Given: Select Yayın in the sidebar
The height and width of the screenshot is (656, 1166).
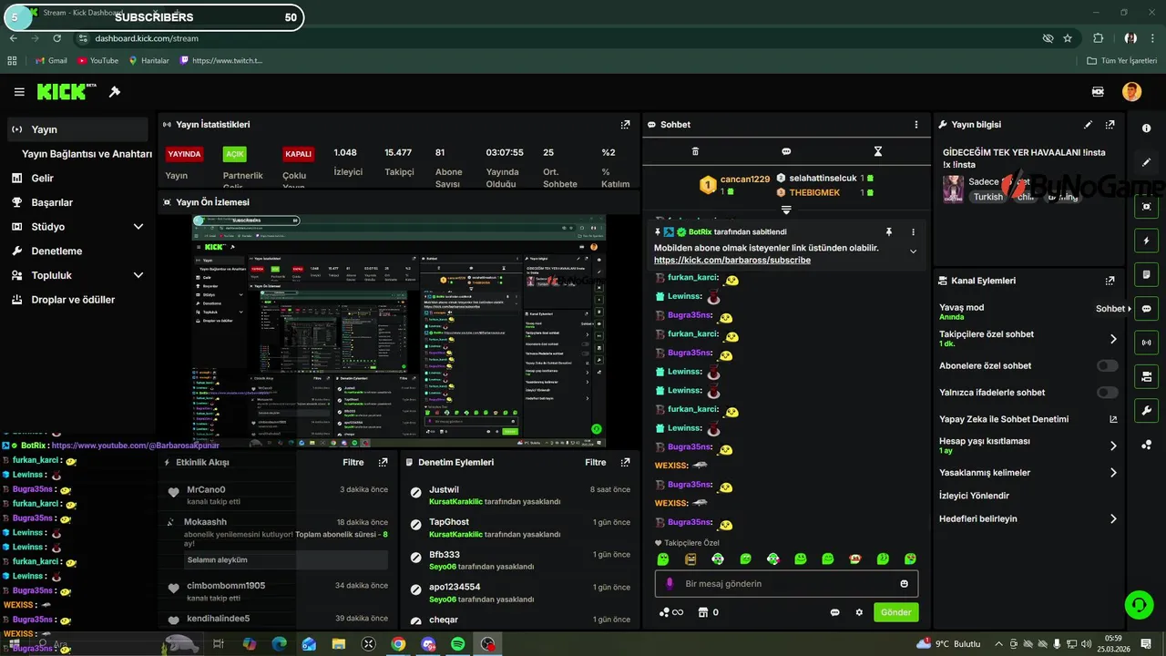Looking at the screenshot, I should point(77,129).
